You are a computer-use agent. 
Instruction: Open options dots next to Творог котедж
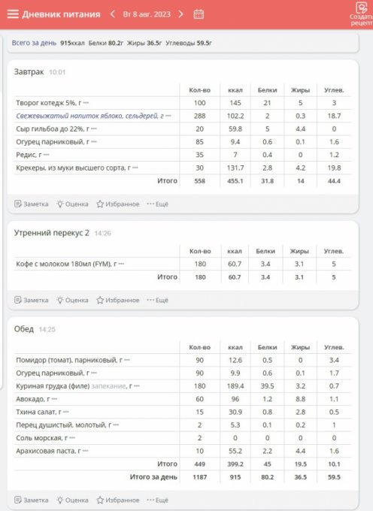(86, 103)
